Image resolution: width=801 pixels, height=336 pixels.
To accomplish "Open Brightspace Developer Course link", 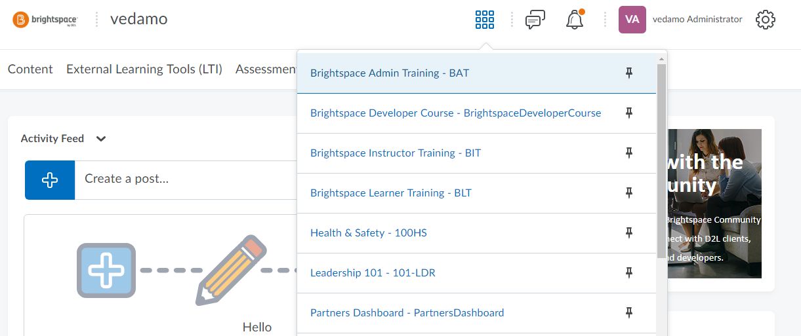I will [x=455, y=113].
